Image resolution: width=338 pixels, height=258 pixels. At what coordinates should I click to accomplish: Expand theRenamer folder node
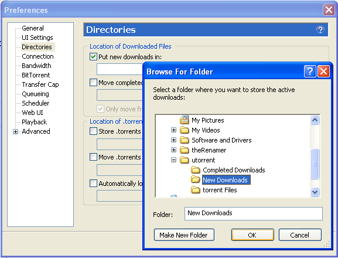tap(173, 150)
